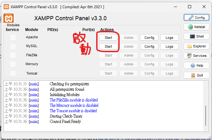Screen dimensions: 212x140
Task: View Apache Logs
Action: [169, 38]
